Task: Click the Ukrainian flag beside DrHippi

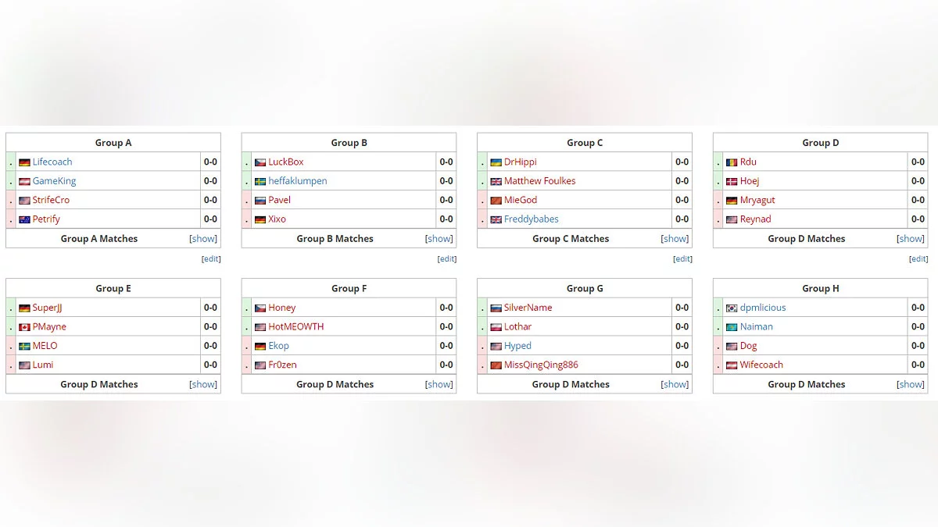Action: 496,162
